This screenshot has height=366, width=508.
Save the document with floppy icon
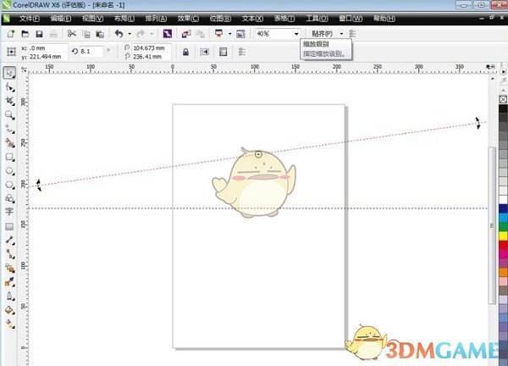pyautogui.click(x=39, y=34)
